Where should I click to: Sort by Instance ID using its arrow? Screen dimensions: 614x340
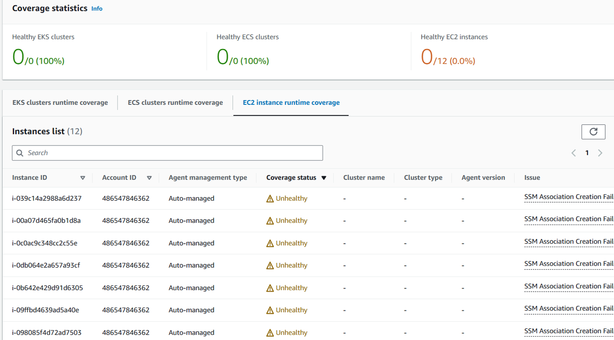(x=83, y=178)
